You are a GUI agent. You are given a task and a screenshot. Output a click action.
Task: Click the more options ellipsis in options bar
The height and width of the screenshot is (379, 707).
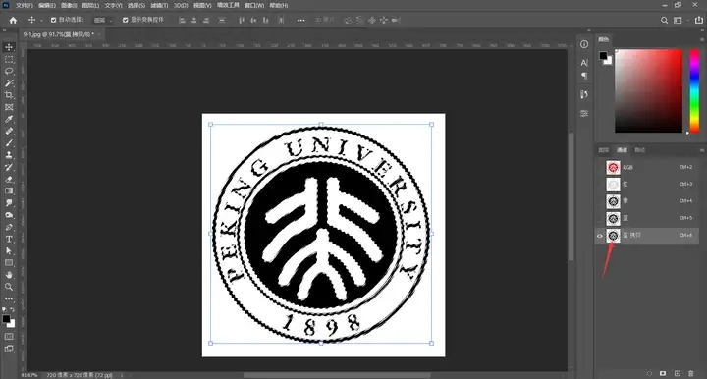coord(301,20)
